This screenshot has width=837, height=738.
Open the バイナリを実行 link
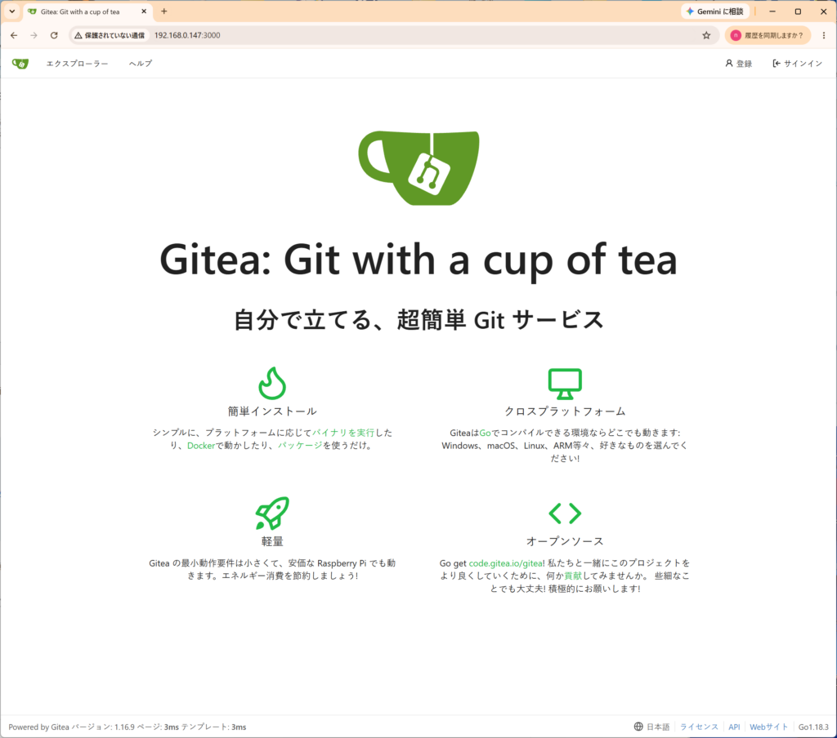(343, 433)
